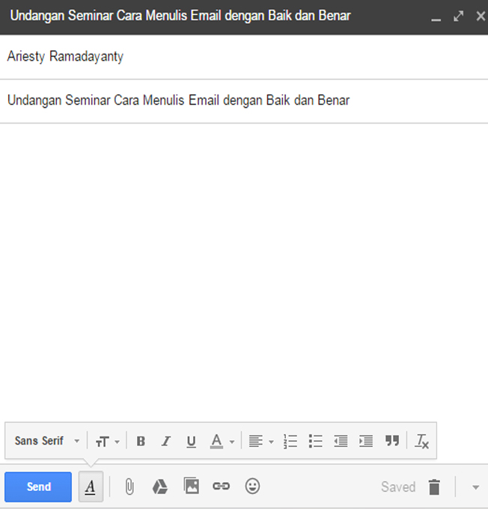The image size is (488, 509).
Task: Toggle underline text formatting
Action: (x=191, y=442)
